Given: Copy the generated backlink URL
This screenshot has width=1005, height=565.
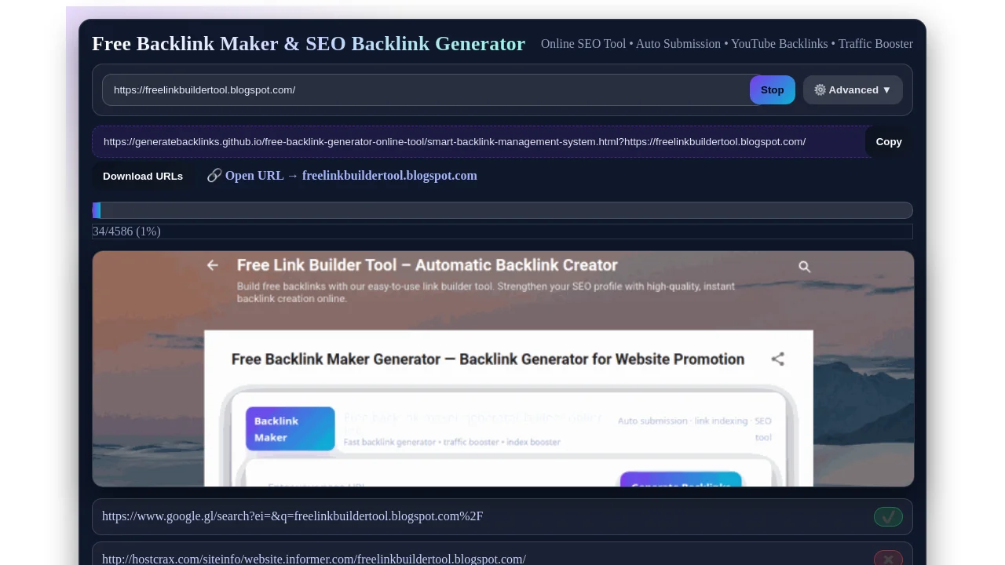Looking at the screenshot, I should [x=889, y=141].
